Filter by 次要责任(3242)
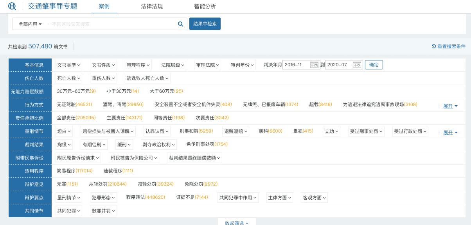 (x=212, y=118)
